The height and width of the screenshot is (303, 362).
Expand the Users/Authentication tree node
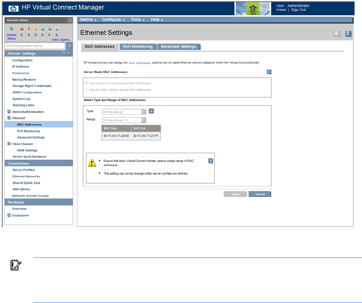9,112
